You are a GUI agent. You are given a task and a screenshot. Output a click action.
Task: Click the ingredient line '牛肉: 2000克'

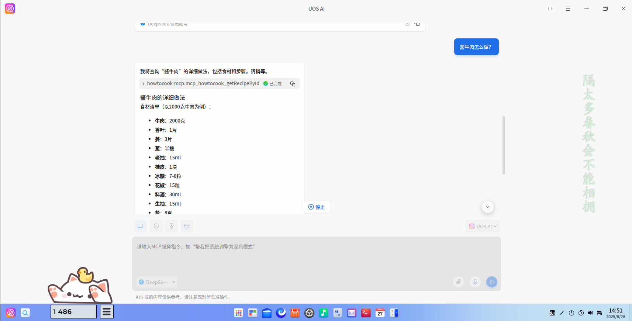(x=170, y=121)
